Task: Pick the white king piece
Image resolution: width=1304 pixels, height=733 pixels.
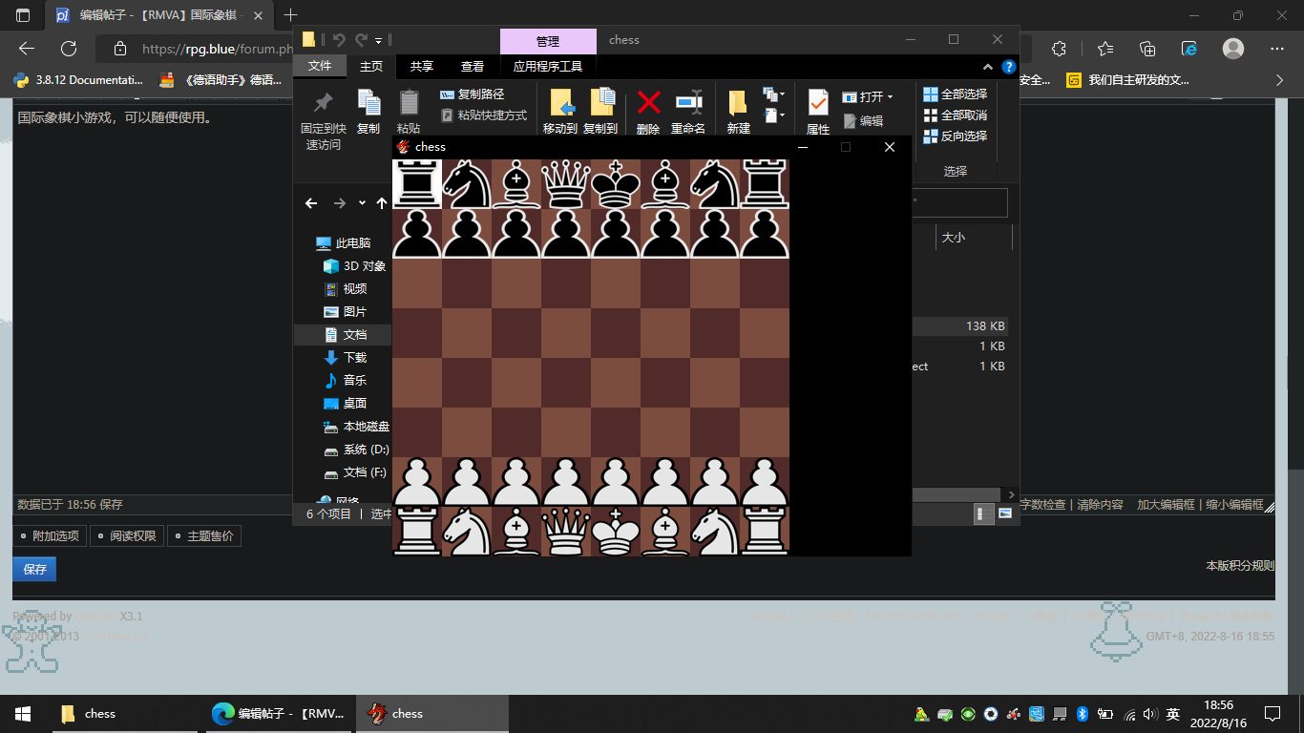Action: 616,531
